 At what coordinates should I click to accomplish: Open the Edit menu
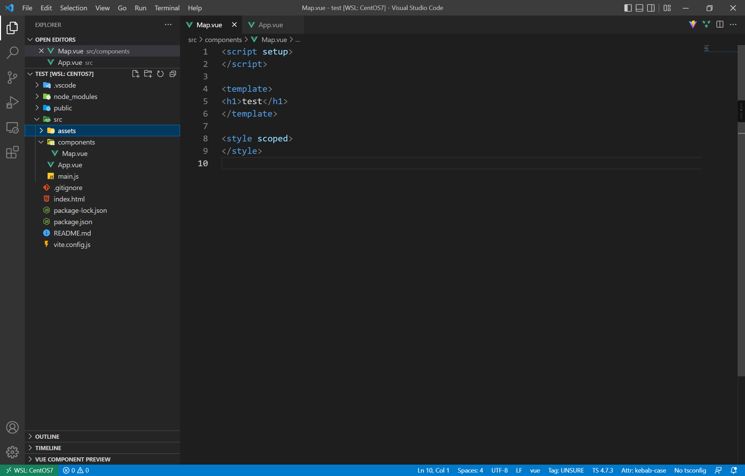click(x=46, y=8)
